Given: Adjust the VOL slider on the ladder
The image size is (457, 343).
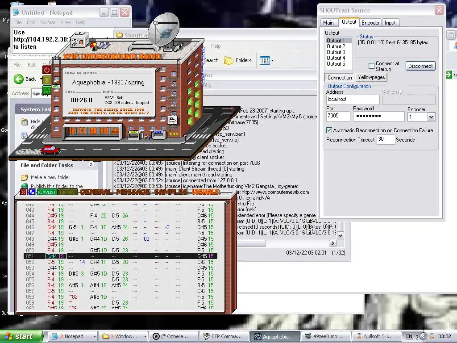Looking at the screenshot, I should 56,86.
